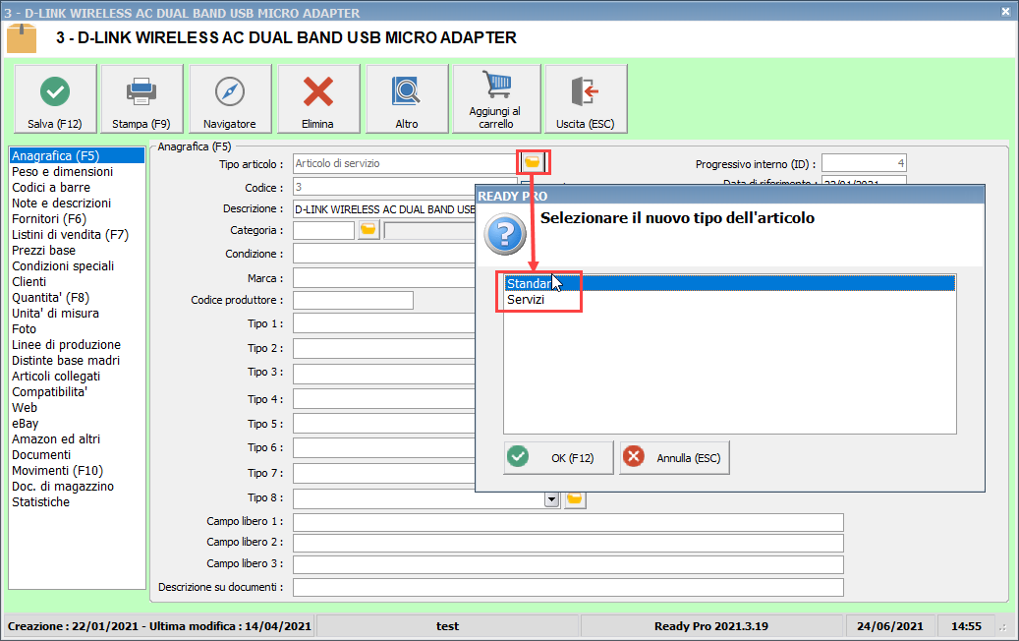
Task: Select Standard in type list
Action: coord(730,283)
